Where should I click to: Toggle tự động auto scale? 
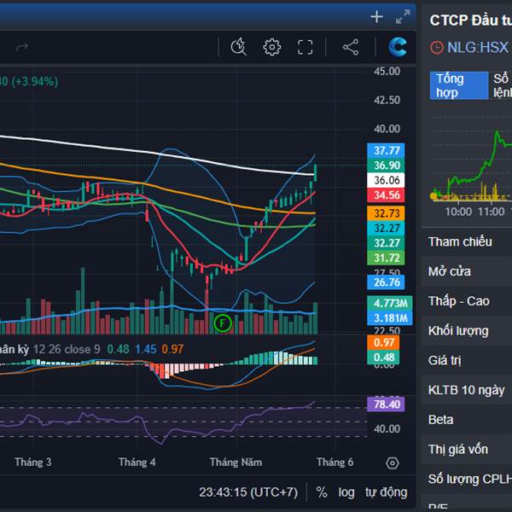(x=386, y=492)
